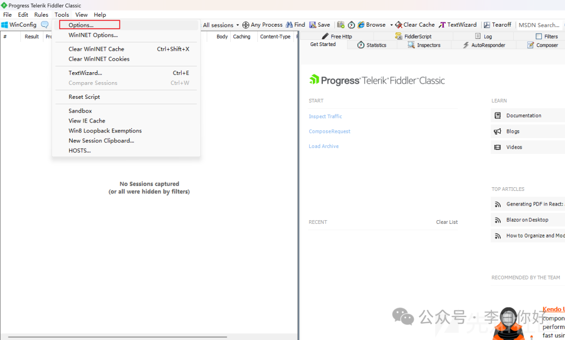Click the Blogs megaphone icon
Viewport: 565px width, 340px height.
pyautogui.click(x=498, y=131)
